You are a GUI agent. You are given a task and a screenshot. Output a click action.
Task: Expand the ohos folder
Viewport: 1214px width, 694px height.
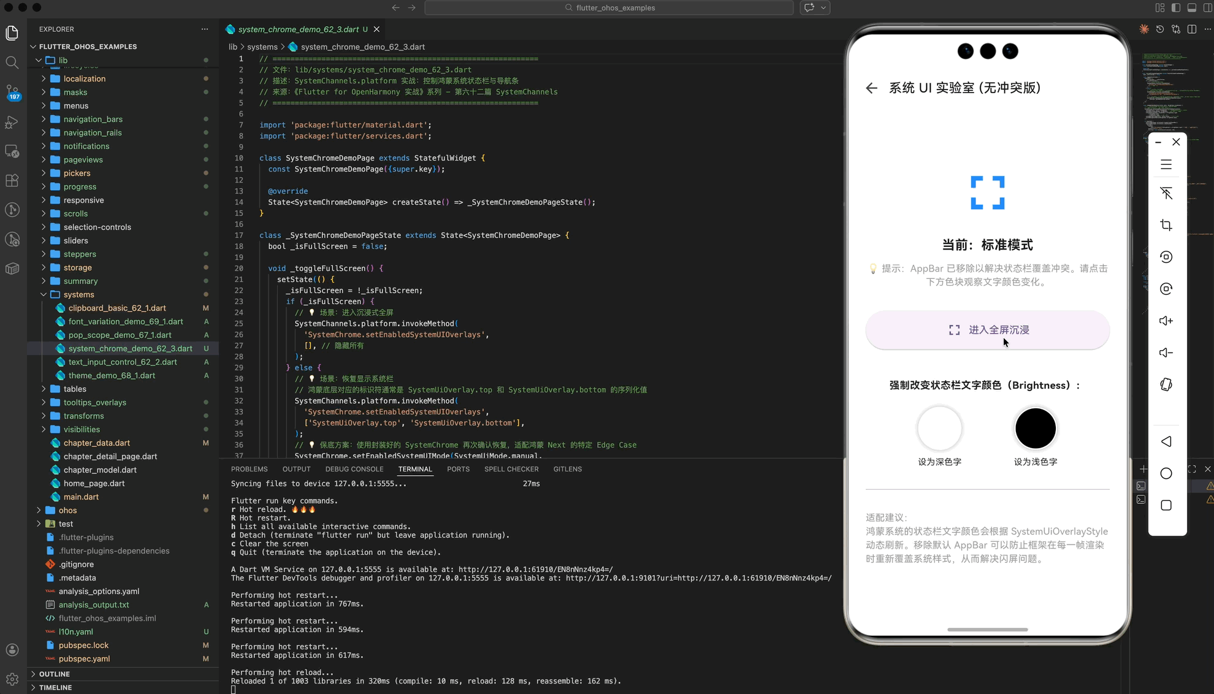67,510
